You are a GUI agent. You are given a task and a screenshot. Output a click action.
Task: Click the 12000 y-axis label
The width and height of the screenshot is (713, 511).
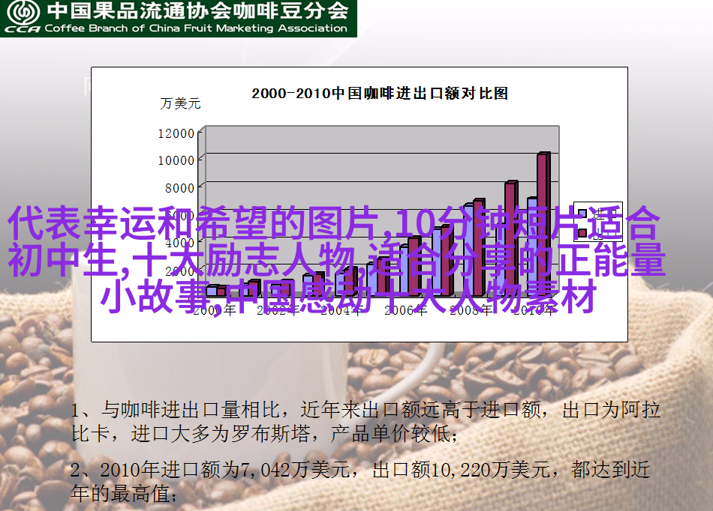[x=176, y=133]
